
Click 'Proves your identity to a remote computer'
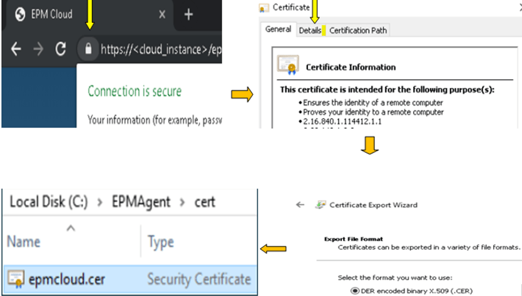point(373,112)
